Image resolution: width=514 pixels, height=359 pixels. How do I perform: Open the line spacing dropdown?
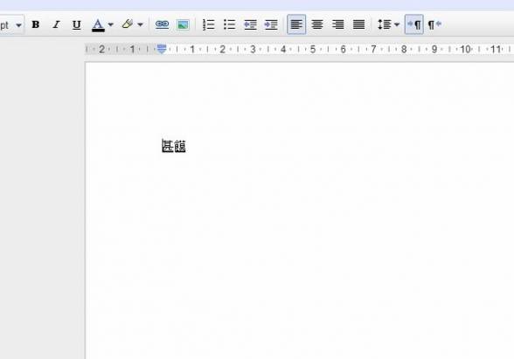(388, 24)
